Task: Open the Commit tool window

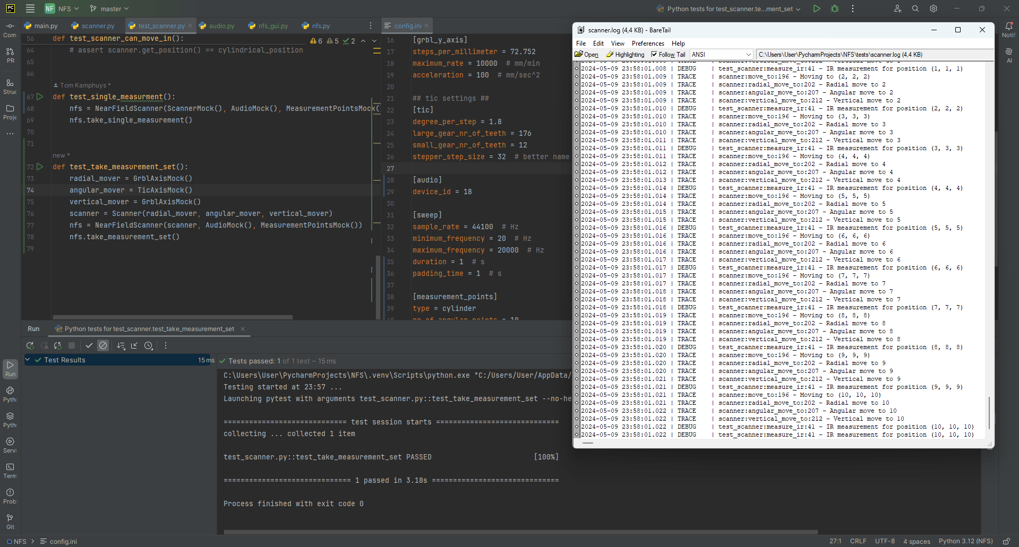Action: pos(10,30)
